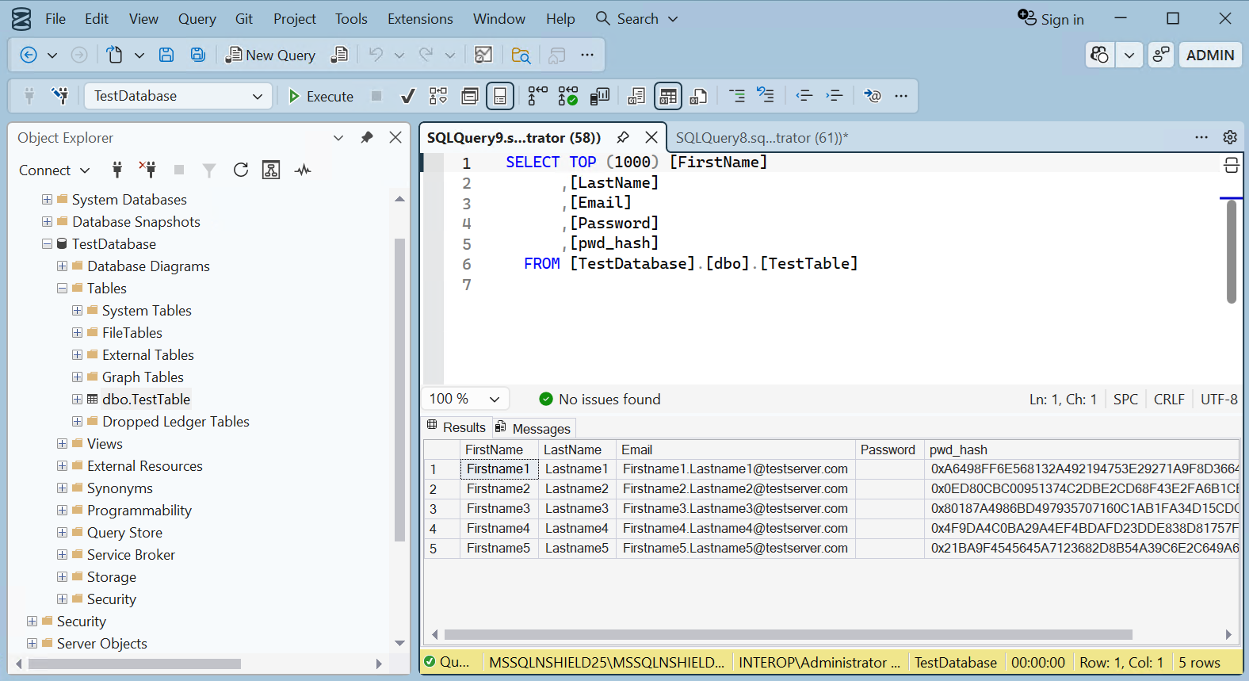Click the Save icon in the toolbar
The image size is (1249, 681).
click(x=166, y=55)
